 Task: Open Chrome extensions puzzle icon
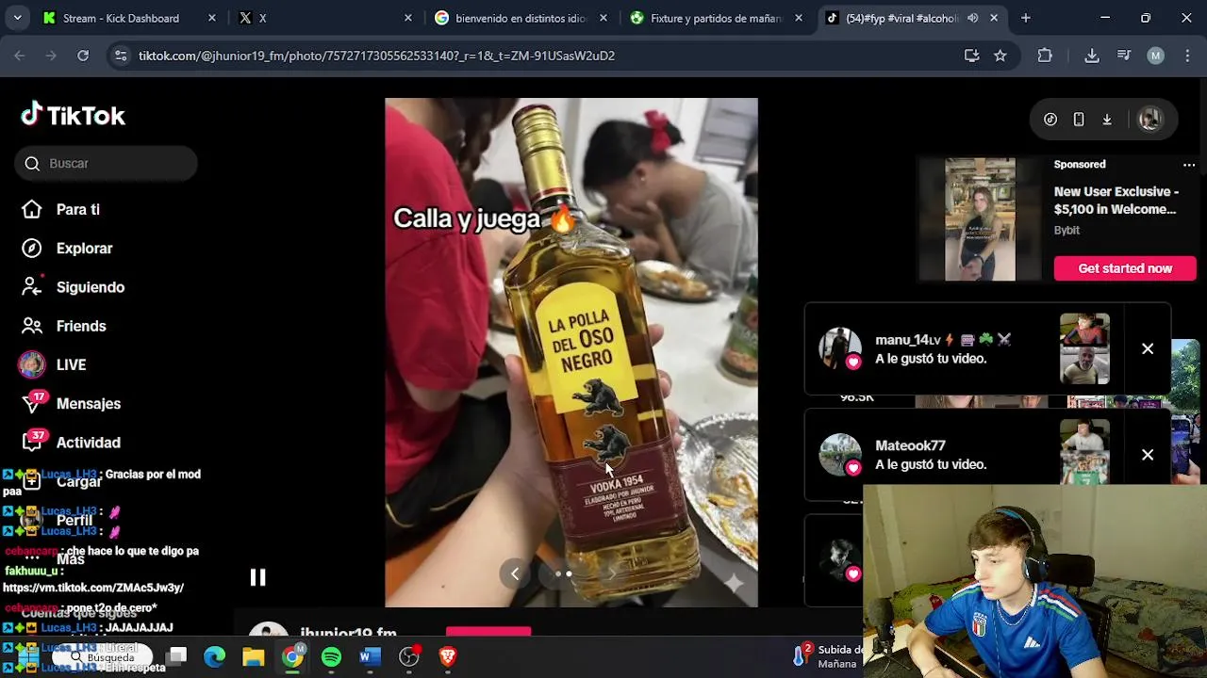pyautogui.click(x=1045, y=56)
